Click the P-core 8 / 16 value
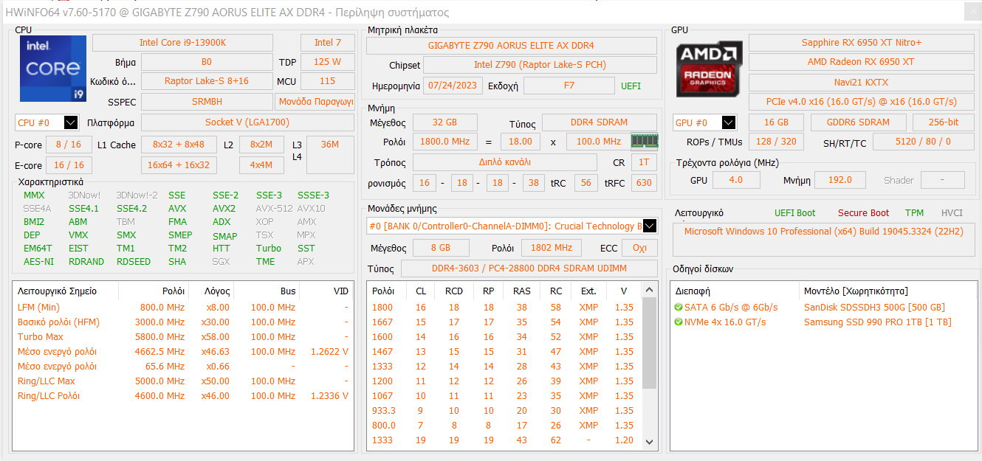The image size is (982, 461). click(69, 145)
